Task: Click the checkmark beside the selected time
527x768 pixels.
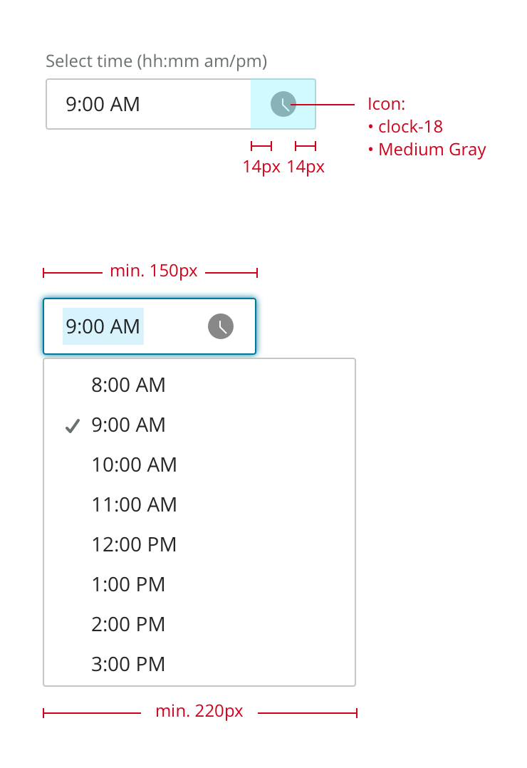Action: coord(72,426)
